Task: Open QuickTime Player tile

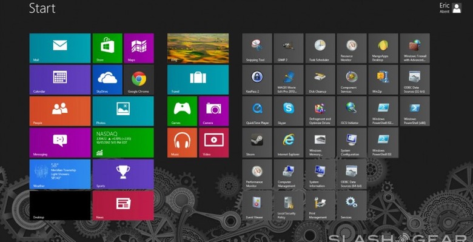Action: coord(257,111)
